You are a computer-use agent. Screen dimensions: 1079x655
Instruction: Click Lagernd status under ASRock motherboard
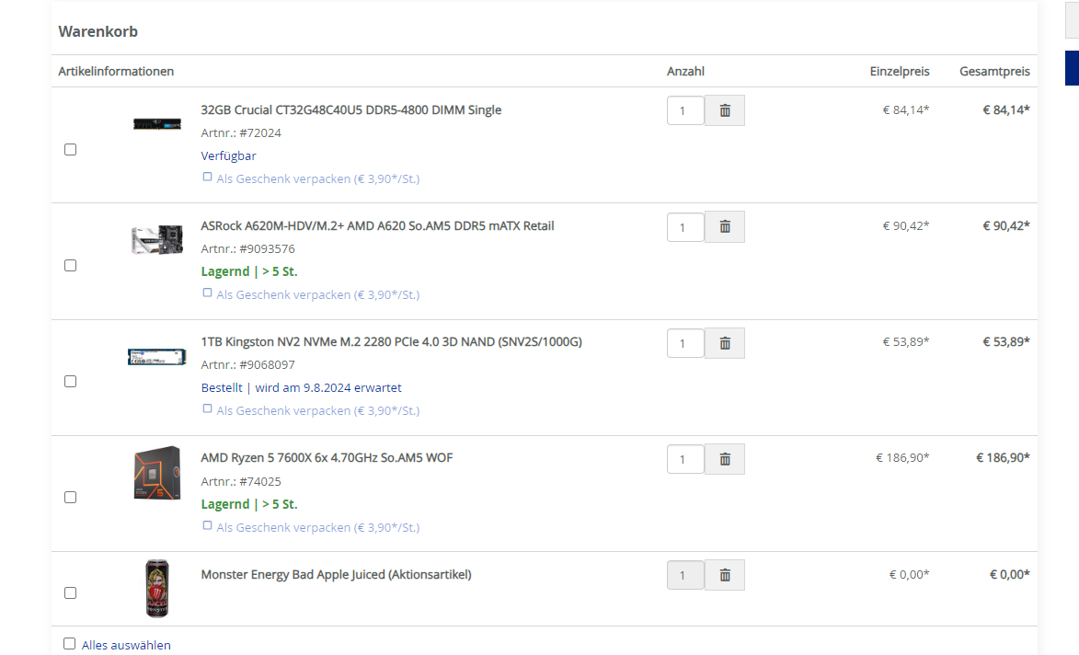249,271
